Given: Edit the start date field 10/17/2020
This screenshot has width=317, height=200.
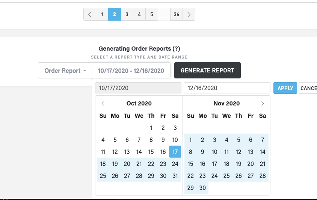Looking at the screenshot, I should (x=138, y=88).
